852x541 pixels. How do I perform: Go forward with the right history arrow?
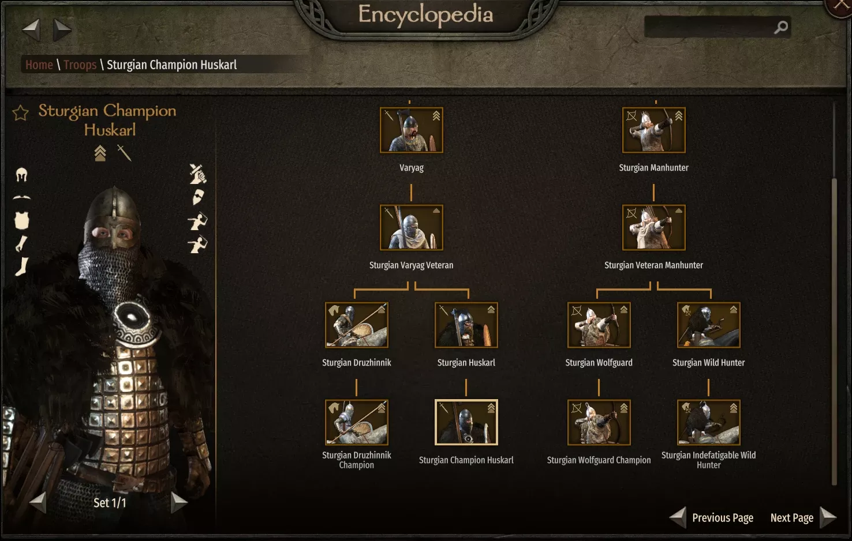click(62, 30)
